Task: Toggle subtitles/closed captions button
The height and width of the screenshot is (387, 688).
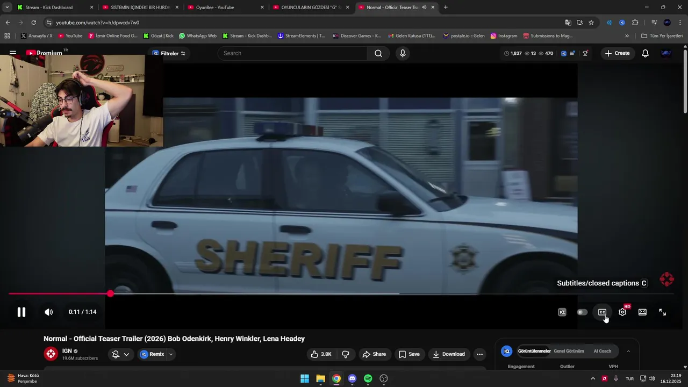Action: 602,312
